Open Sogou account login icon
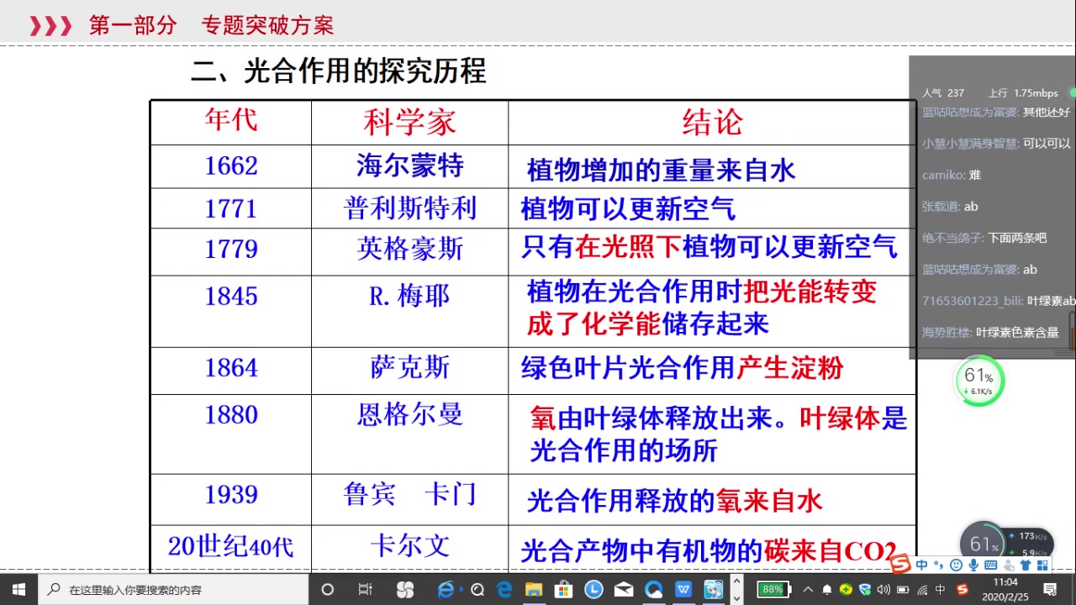 [x=1008, y=566]
